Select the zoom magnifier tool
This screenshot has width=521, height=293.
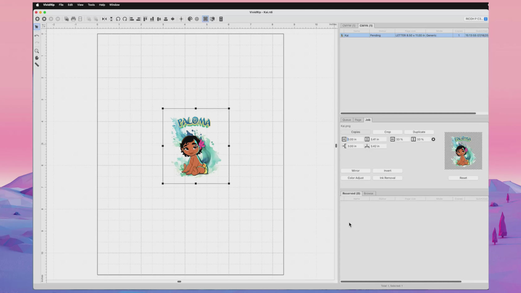tap(37, 51)
